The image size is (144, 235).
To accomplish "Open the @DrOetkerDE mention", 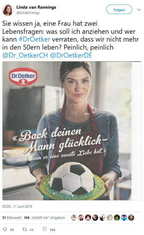I will [71, 55].
